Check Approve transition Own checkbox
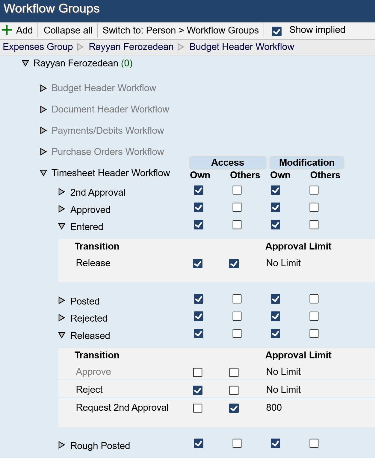Screen dimensions: 375x458 click(x=198, y=372)
